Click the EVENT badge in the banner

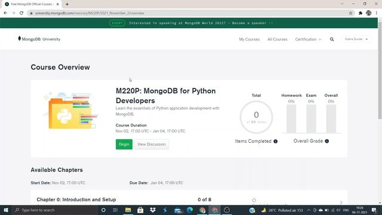tap(117, 23)
